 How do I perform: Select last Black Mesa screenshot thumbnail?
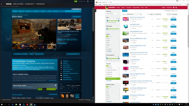(52, 46)
